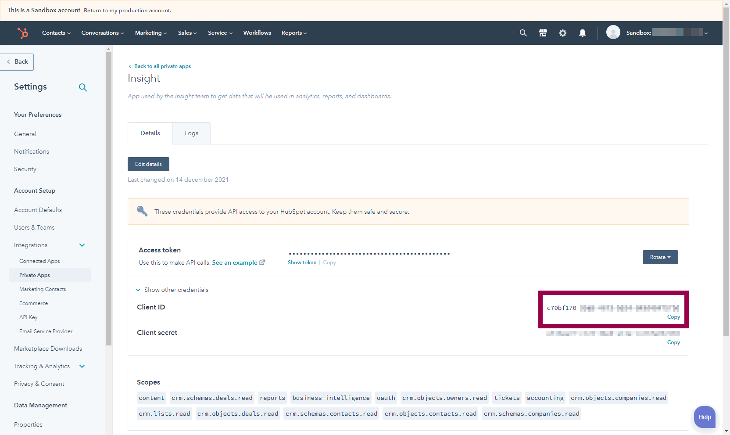The width and height of the screenshot is (730, 435).
Task: Collapse Show other credentials section
Action: pos(138,290)
